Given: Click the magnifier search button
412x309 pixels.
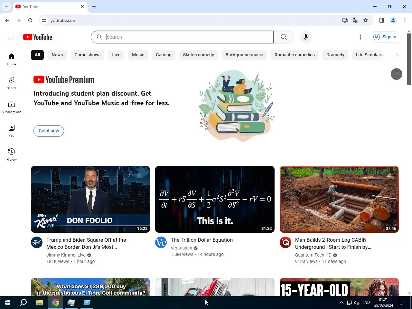Looking at the screenshot, I should point(284,37).
